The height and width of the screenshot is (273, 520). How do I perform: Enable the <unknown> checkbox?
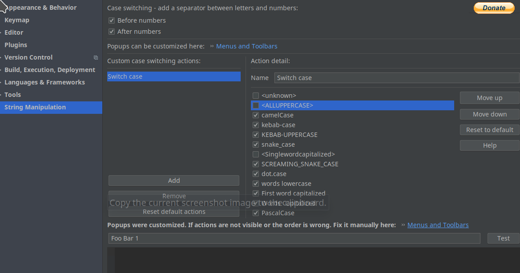(x=256, y=96)
